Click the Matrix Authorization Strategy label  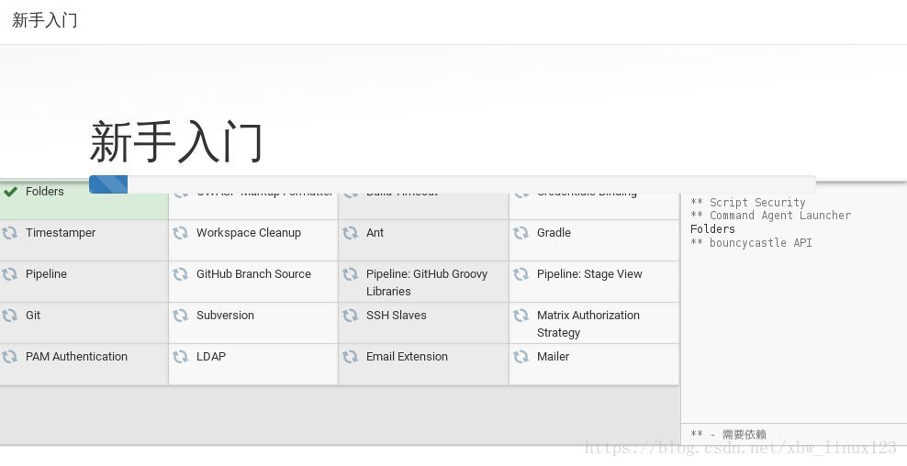[588, 324]
